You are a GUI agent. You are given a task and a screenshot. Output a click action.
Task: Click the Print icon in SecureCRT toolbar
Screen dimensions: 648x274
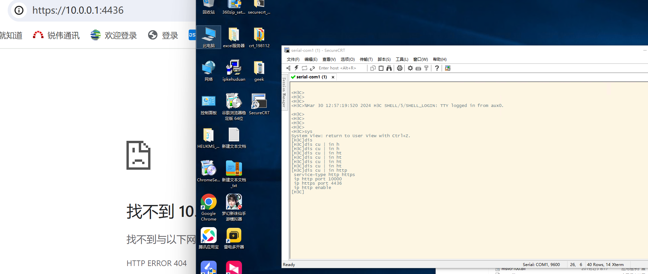pos(400,68)
